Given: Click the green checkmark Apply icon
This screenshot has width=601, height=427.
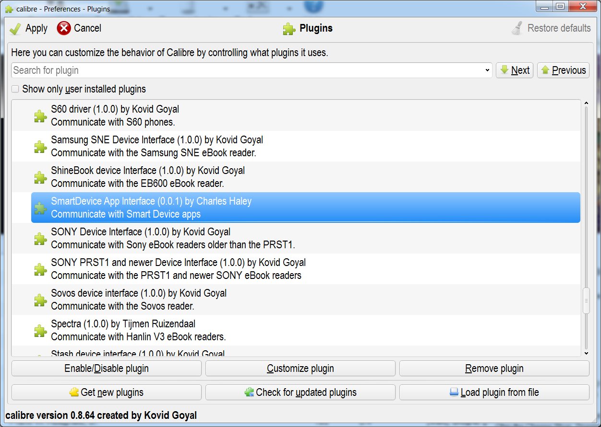Looking at the screenshot, I should pos(15,29).
